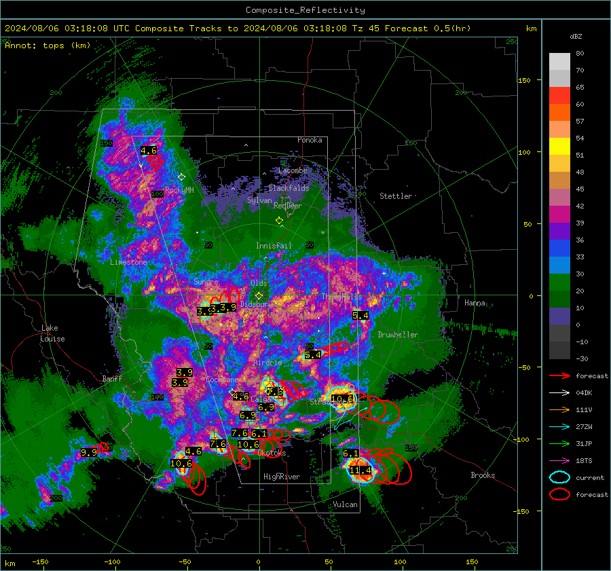Click the 4.6 storm label above RockyMH
The width and height of the screenshot is (611, 571).
[149, 151]
